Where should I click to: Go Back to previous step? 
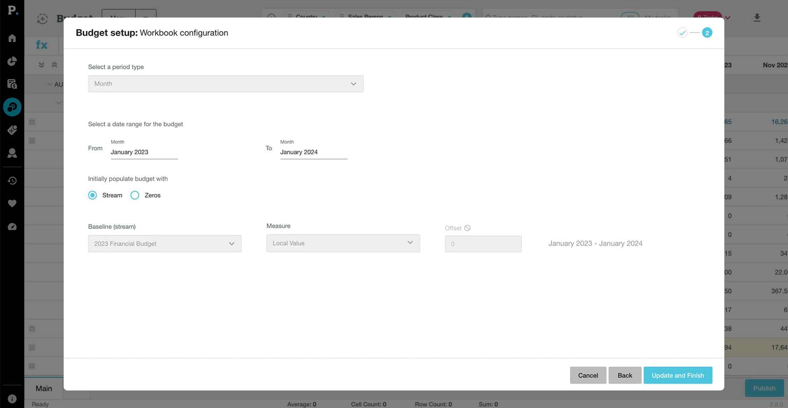click(x=624, y=375)
